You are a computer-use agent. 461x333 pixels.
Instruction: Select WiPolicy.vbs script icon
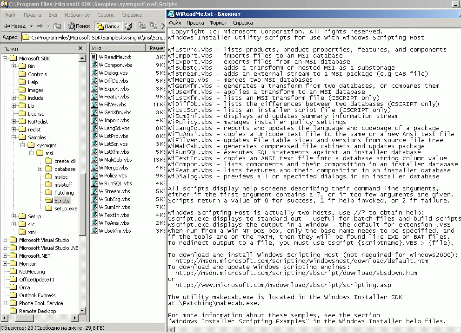[94, 176]
